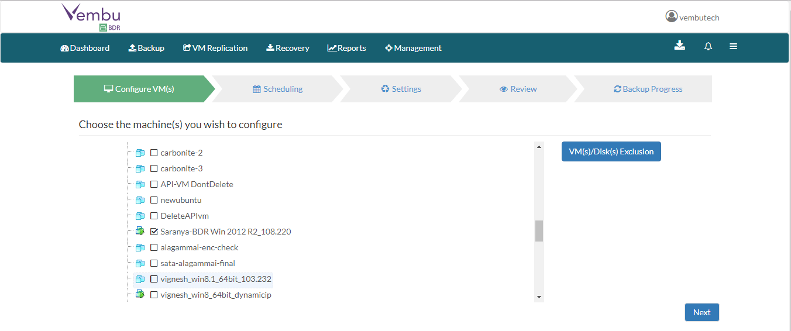The image size is (791, 331).
Task: Check the alagammai-enc-check checkbox
Action: (x=154, y=247)
